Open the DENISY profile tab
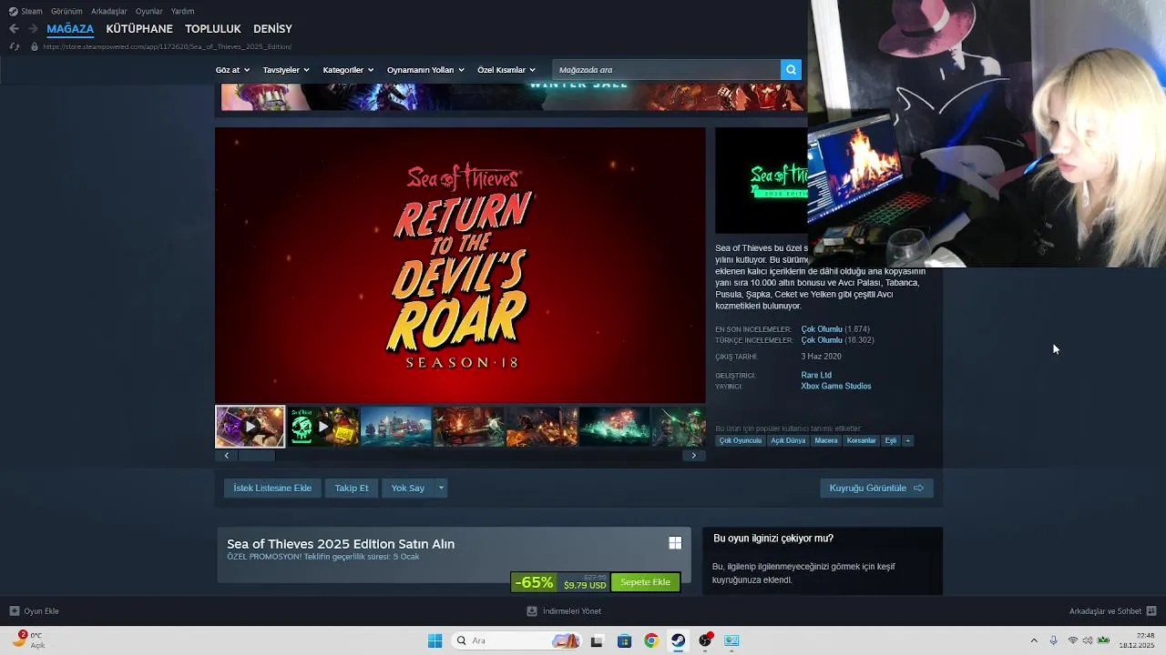The image size is (1166, 655). (272, 29)
